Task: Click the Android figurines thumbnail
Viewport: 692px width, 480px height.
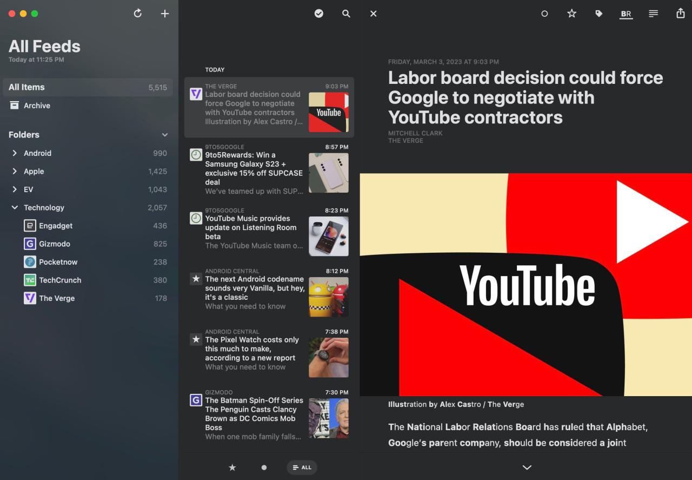Action: click(329, 297)
